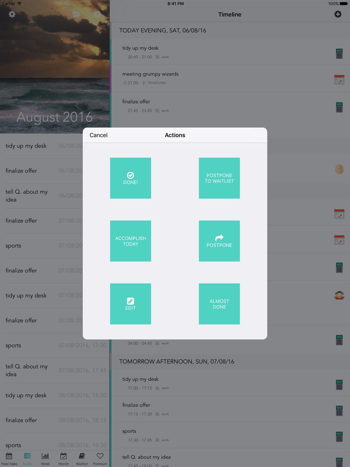Viewport: 350px width, 467px height.
Task: Choose Postpone to Waitlist action
Action: (219, 178)
